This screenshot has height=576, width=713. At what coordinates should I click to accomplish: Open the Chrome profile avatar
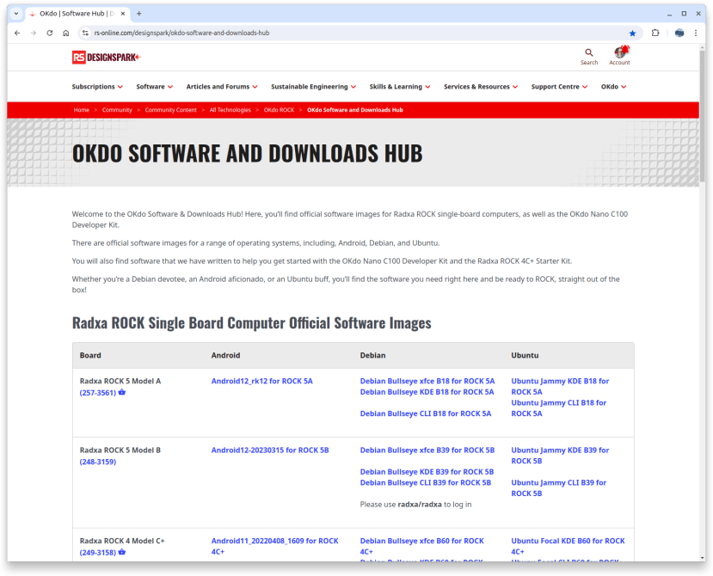pos(679,33)
